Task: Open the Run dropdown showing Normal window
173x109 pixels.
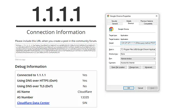Action: 138,59
